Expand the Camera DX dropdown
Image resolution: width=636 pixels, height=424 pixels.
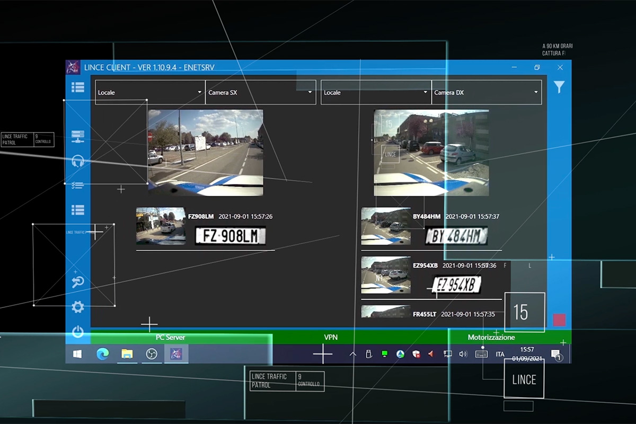click(487, 92)
